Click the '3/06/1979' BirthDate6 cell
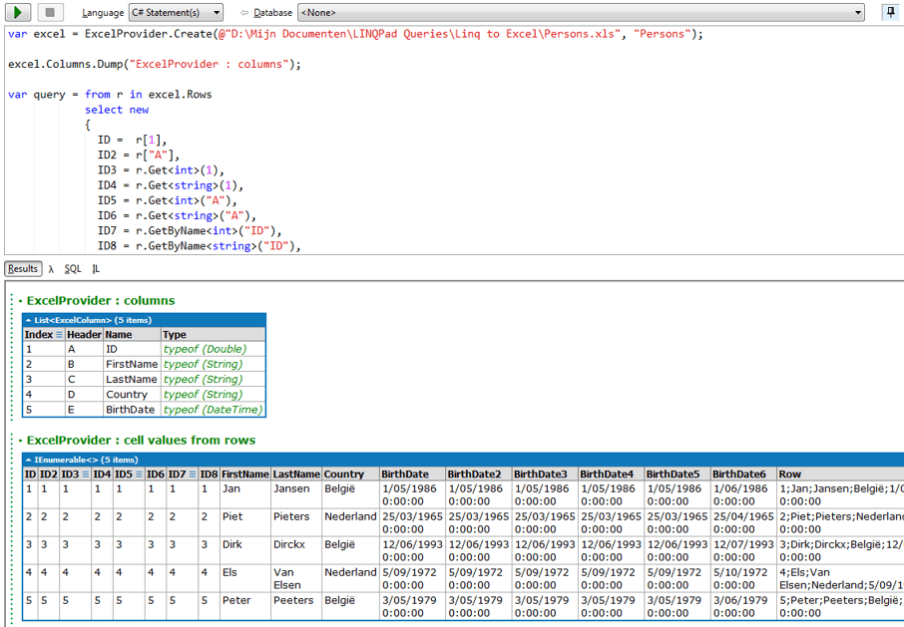Viewport: 904px width, 627px height. (x=743, y=607)
